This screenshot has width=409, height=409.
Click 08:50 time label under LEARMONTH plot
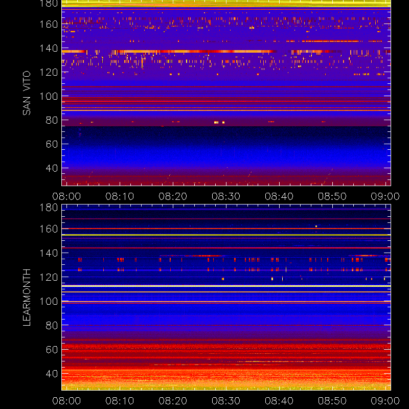point(332,401)
